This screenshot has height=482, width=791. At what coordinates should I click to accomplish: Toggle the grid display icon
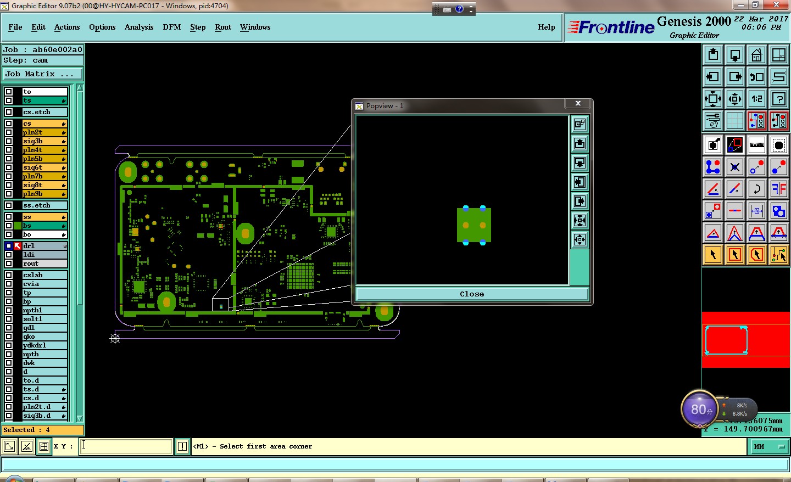point(735,120)
